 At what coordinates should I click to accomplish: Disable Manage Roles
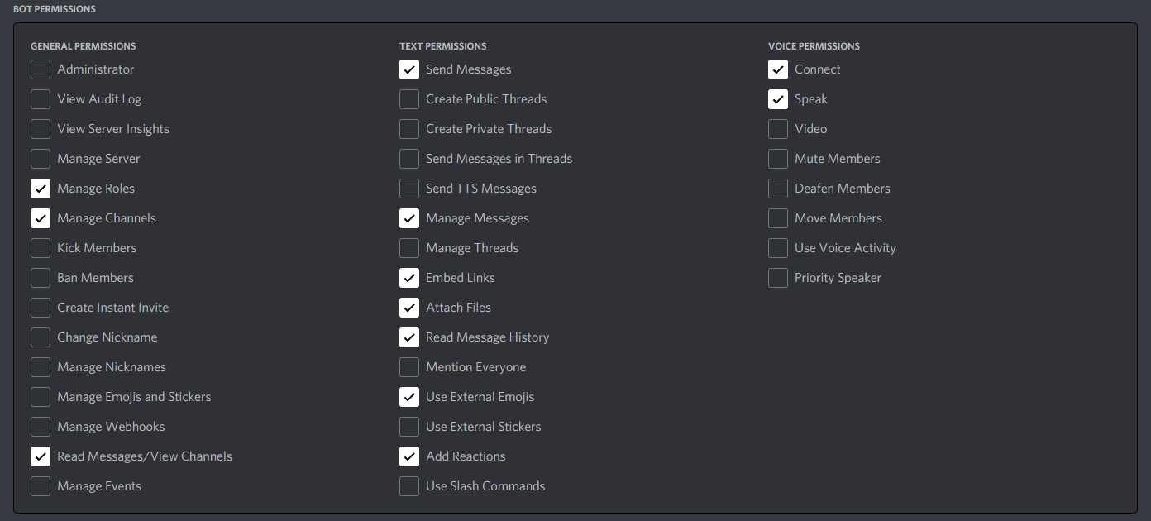click(x=41, y=189)
